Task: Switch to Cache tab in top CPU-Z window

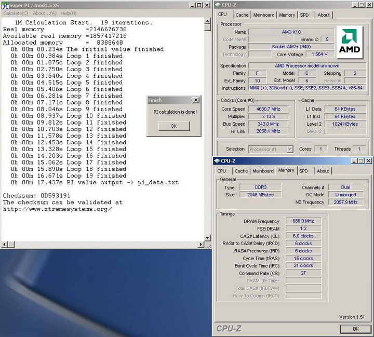Action: point(242,15)
